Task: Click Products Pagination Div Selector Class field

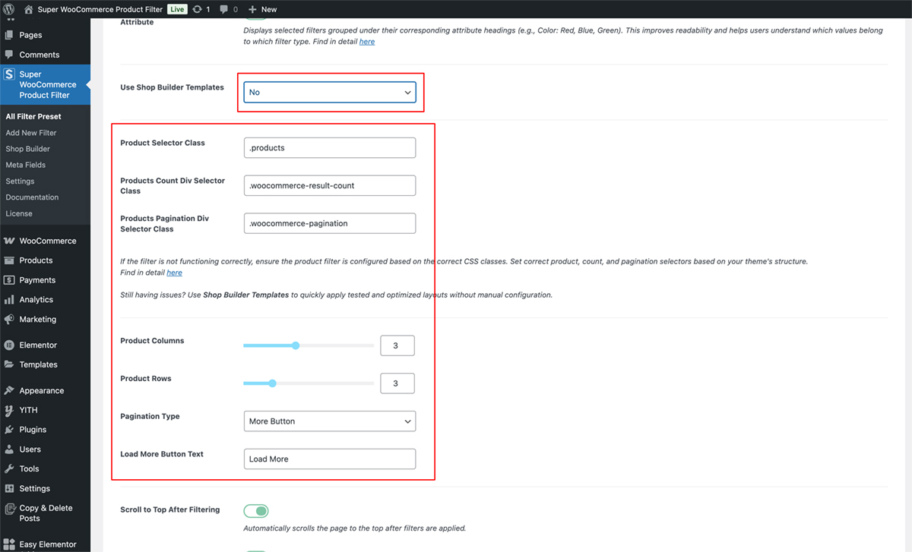Action: [x=330, y=223]
